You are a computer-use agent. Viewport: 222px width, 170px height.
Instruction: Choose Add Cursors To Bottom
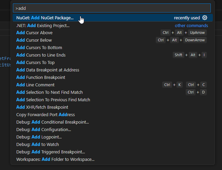(112, 48)
